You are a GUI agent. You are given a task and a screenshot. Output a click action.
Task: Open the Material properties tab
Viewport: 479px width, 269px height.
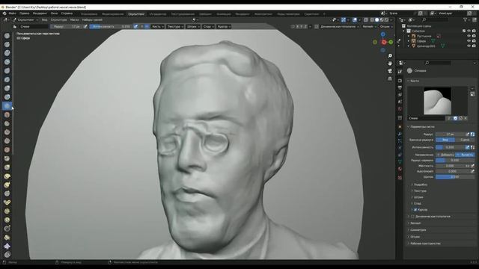[x=400, y=169]
